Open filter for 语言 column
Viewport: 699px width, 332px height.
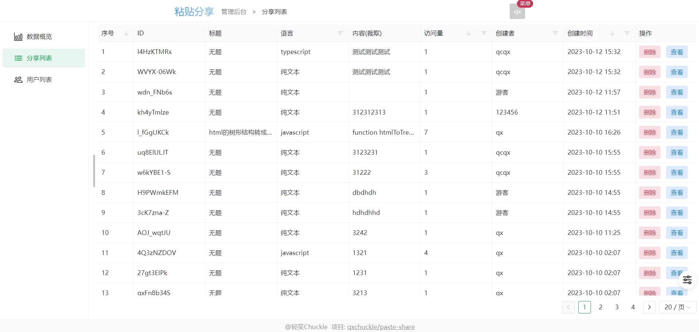(x=340, y=33)
